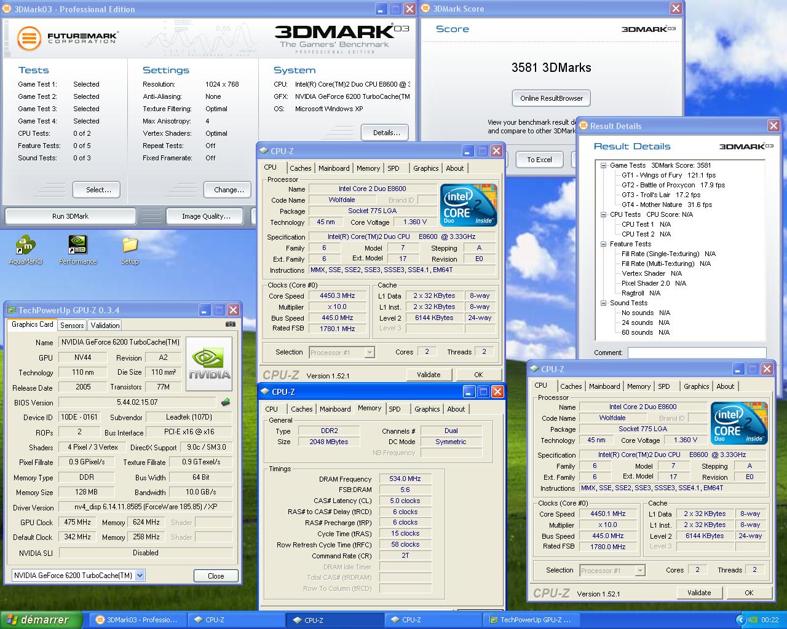Screen dimensions: 787x629
Task: Click OK in the CPU-Z window under Result Details
Action: pyautogui.click(x=749, y=593)
